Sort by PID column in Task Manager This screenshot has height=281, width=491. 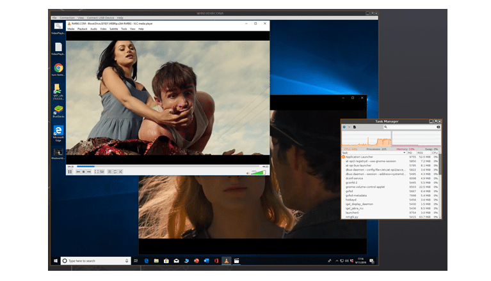point(412,153)
